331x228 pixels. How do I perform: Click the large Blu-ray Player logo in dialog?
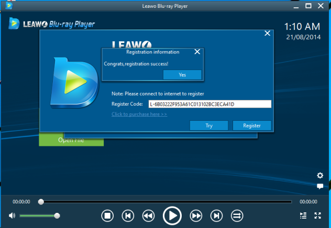point(74,83)
